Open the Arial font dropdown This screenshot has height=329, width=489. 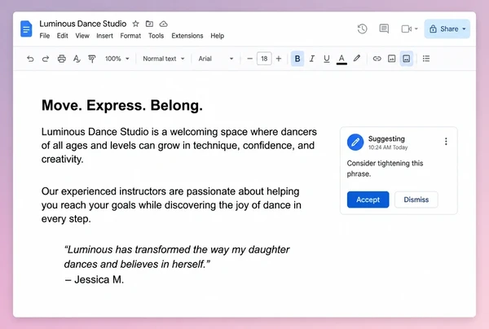click(216, 59)
